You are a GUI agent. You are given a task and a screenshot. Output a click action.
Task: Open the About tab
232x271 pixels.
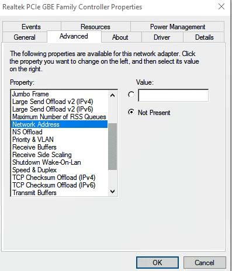[x=122, y=37]
